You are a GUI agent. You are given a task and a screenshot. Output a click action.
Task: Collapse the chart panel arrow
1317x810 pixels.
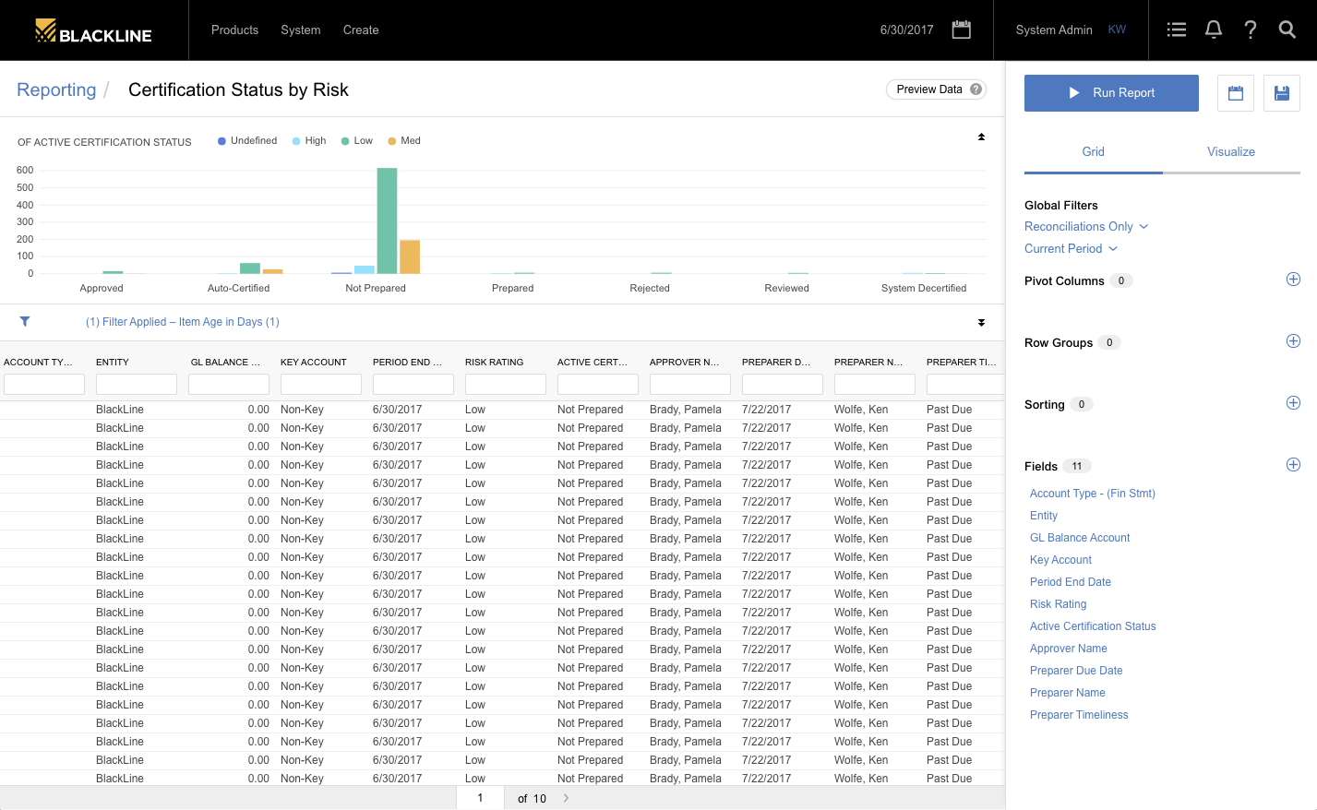[981, 137]
